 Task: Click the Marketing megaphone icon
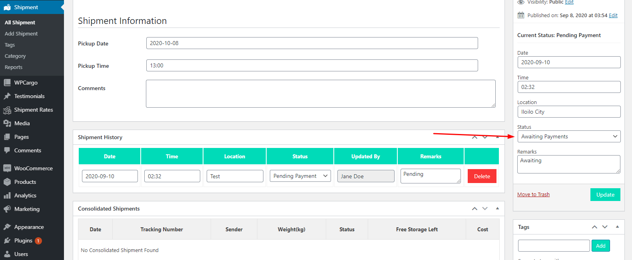(7, 209)
